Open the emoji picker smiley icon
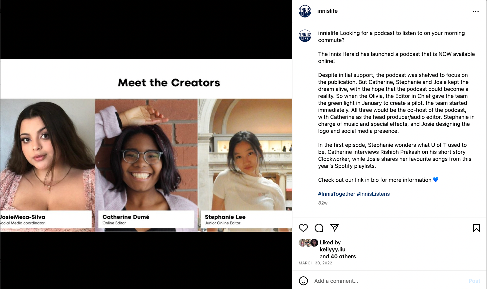The height and width of the screenshot is (289, 487). click(x=303, y=281)
